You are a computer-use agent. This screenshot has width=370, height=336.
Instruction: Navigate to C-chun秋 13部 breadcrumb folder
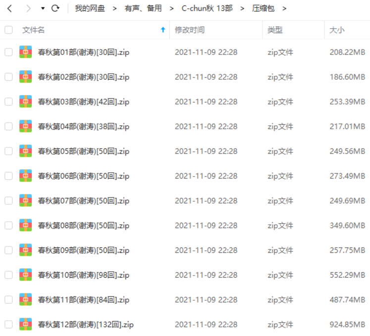207,8
